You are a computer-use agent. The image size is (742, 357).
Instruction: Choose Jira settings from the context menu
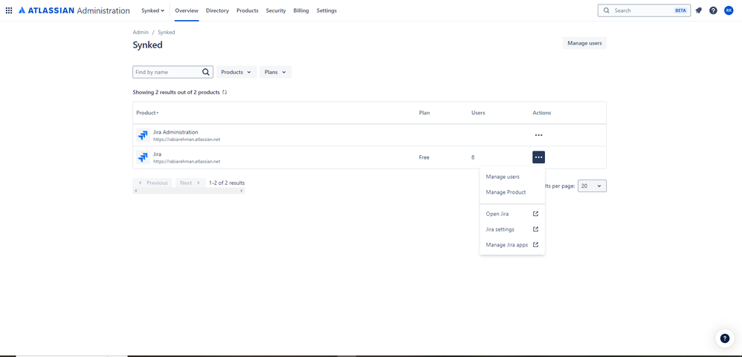click(x=512, y=229)
